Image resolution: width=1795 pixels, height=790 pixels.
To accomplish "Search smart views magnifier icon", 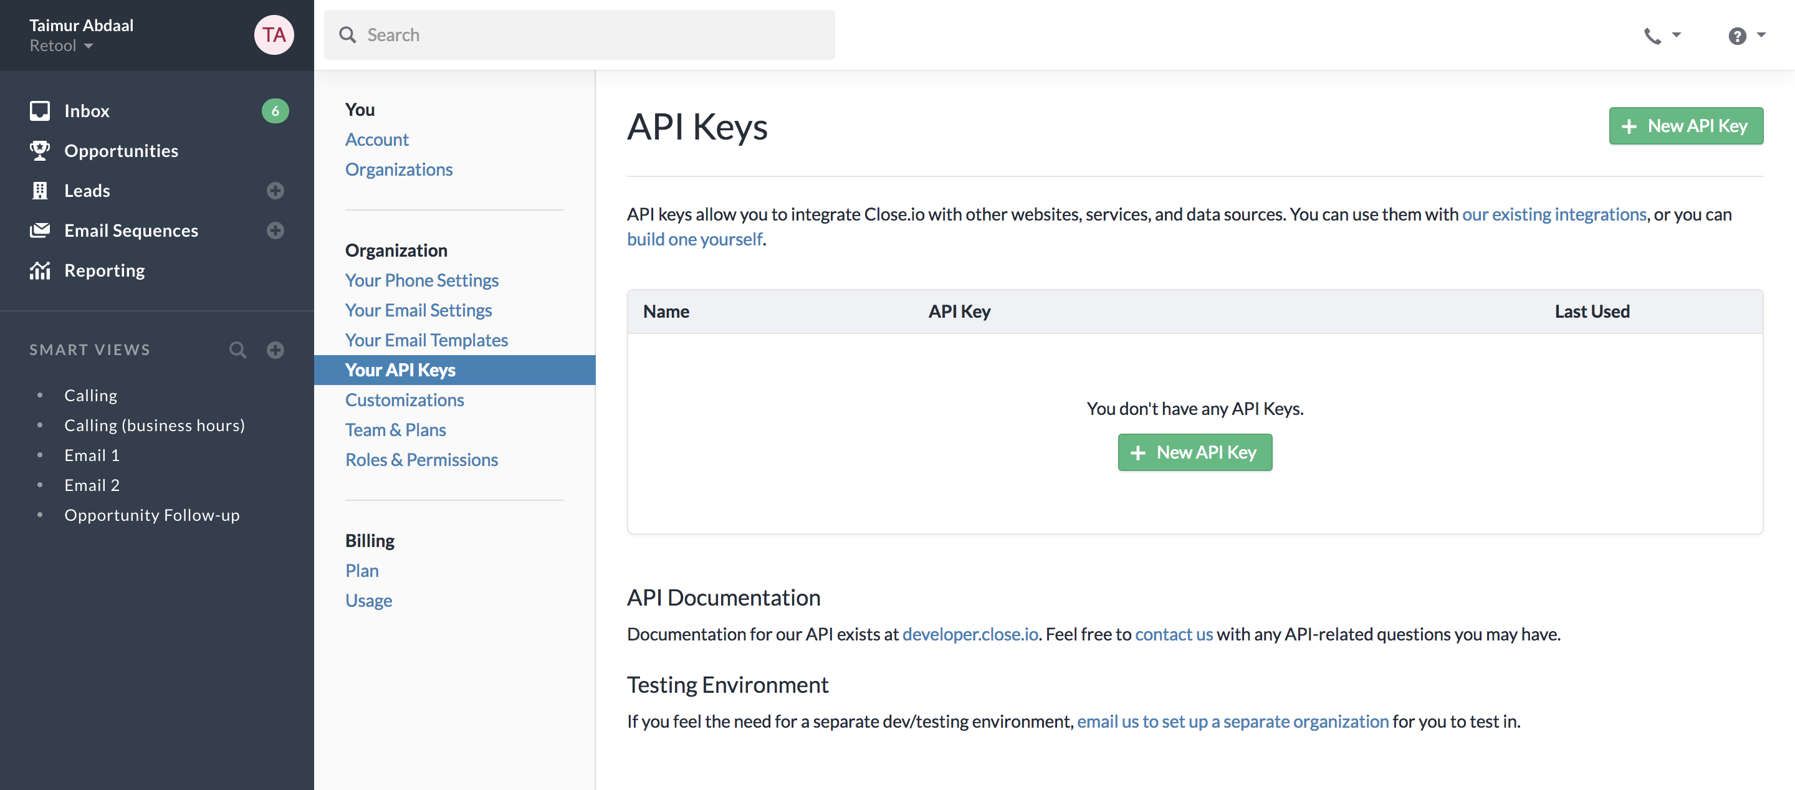I will click(x=237, y=350).
